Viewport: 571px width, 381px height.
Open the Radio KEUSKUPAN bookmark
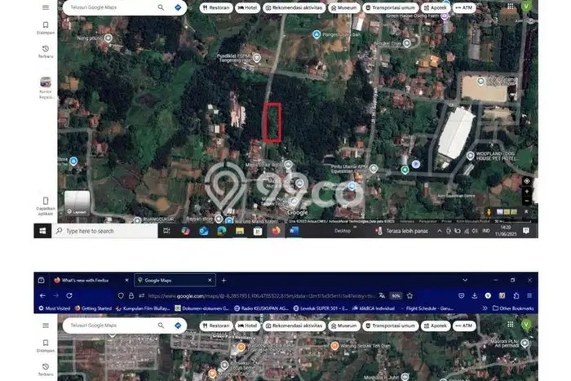261,308
